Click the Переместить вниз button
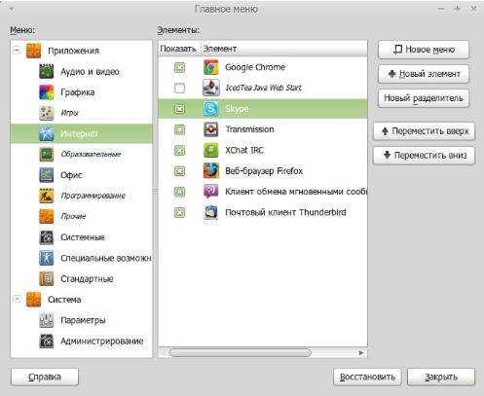This screenshot has width=484, height=396. [x=424, y=156]
